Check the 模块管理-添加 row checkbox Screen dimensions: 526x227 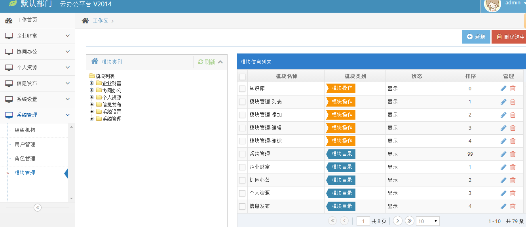coord(242,115)
